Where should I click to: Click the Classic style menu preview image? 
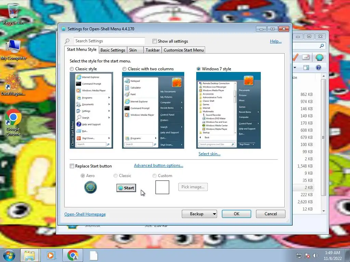(91, 110)
